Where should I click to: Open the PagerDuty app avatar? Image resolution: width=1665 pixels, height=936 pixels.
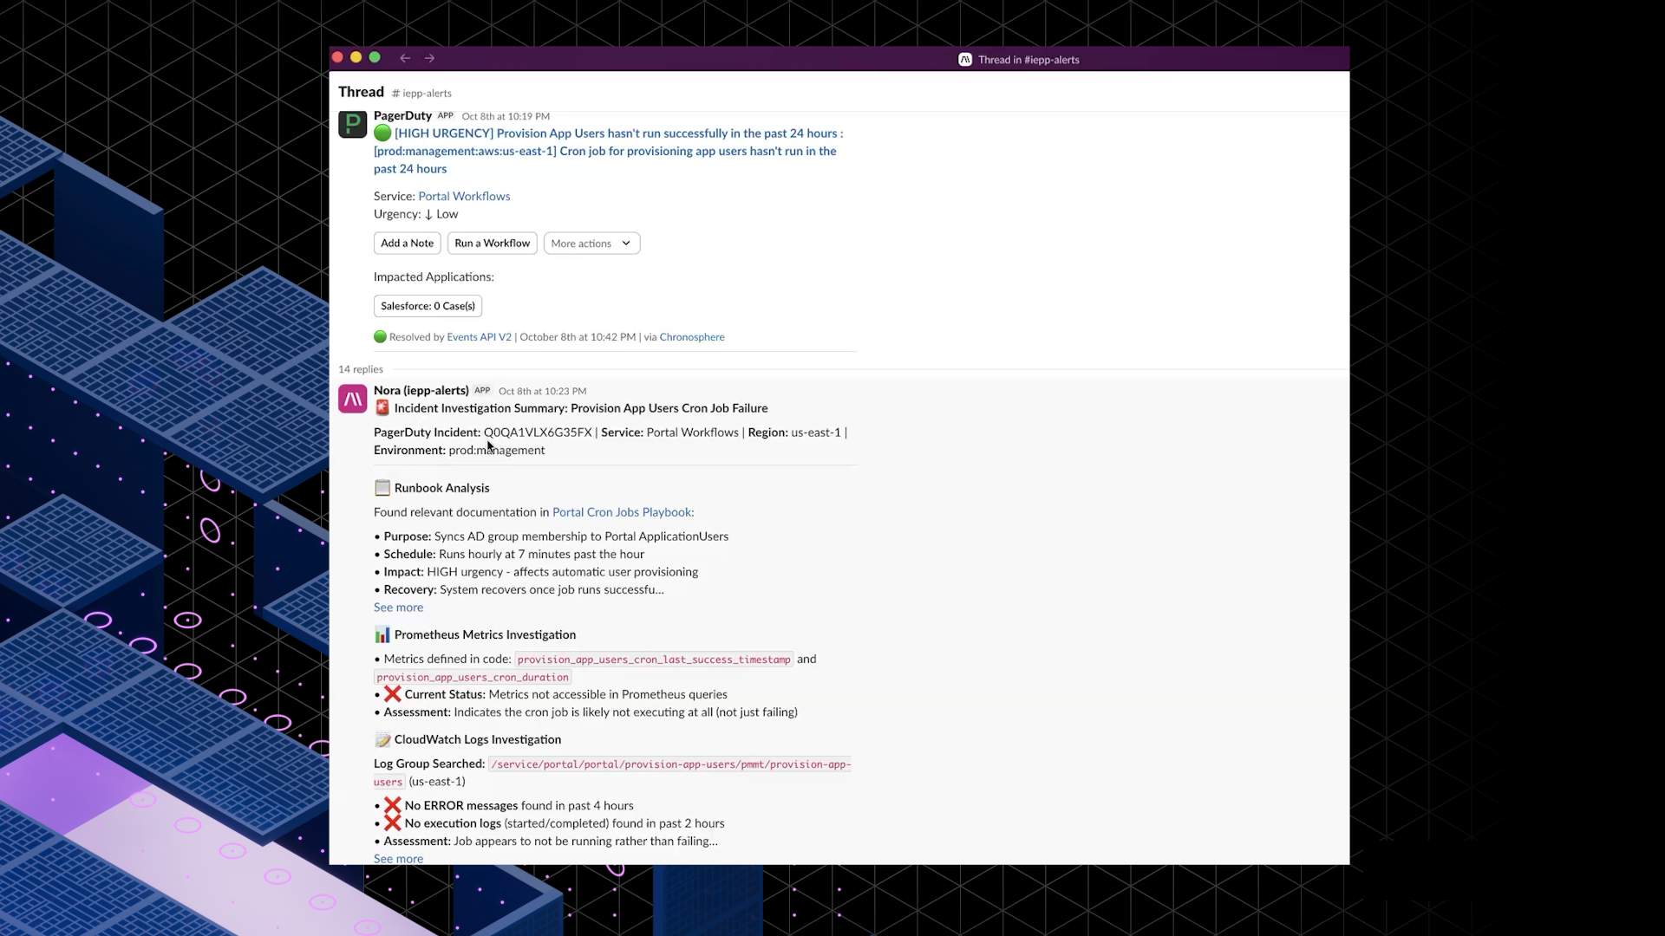[x=353, y=125]
